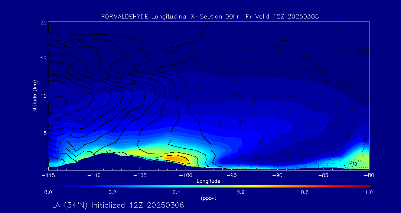Click the 0.0 colorbar scale label
401x213 pixels.
point(48,193)
